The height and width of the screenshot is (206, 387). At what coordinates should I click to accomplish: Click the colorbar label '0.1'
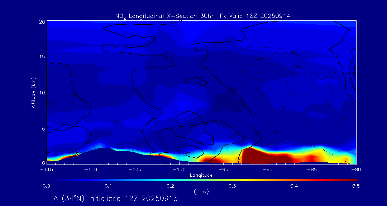click(x=108, y=186)
